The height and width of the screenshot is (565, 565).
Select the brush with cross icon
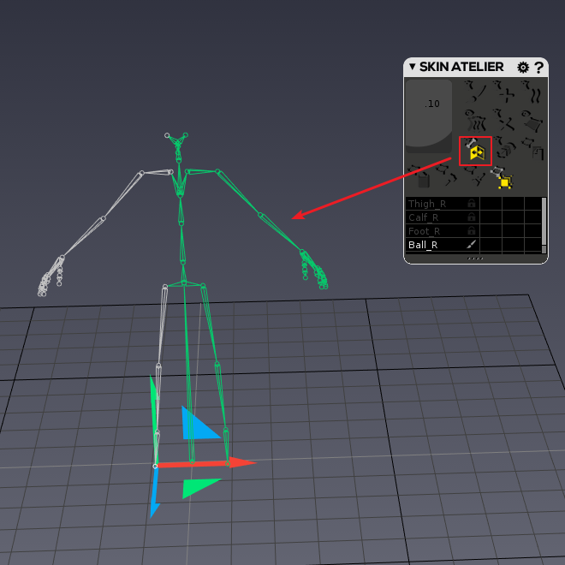coord(503,121)
